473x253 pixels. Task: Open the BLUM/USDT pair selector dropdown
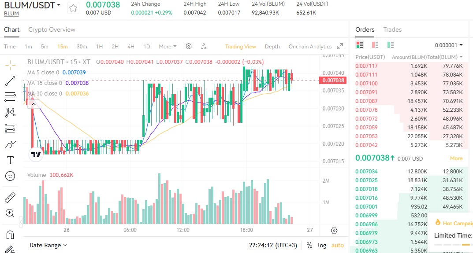[32, 5]
